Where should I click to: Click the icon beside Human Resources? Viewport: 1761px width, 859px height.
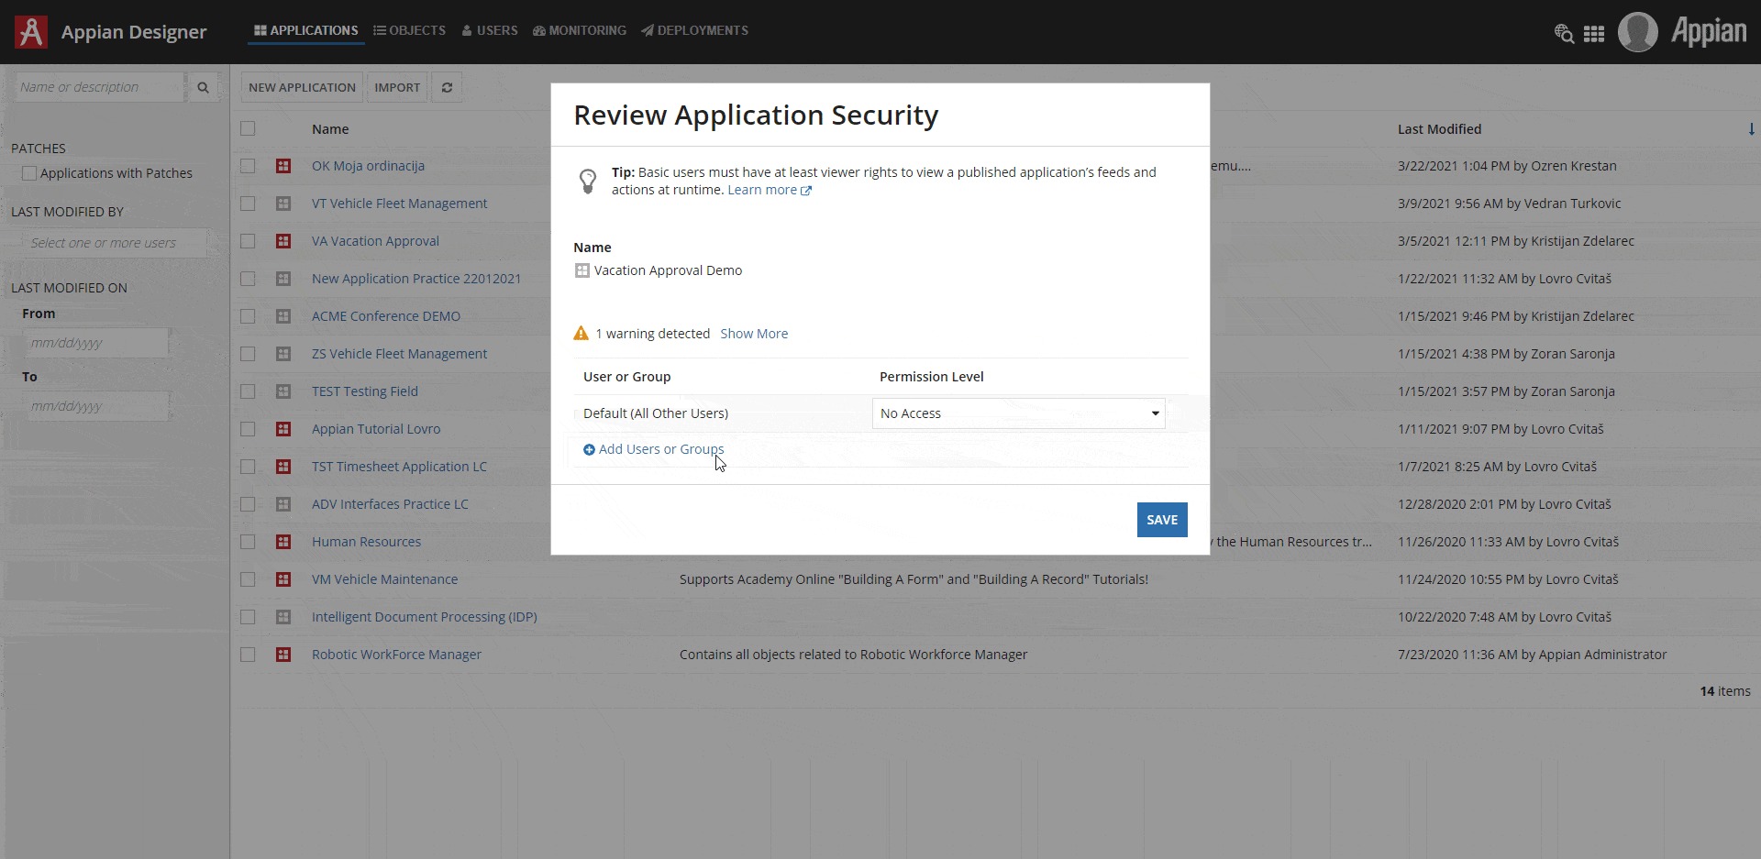[283, 542]
